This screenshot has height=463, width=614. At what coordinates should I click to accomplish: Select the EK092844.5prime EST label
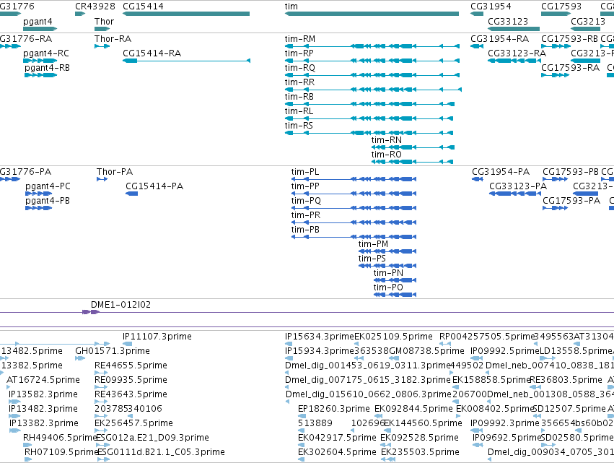(x=413, y=409)
